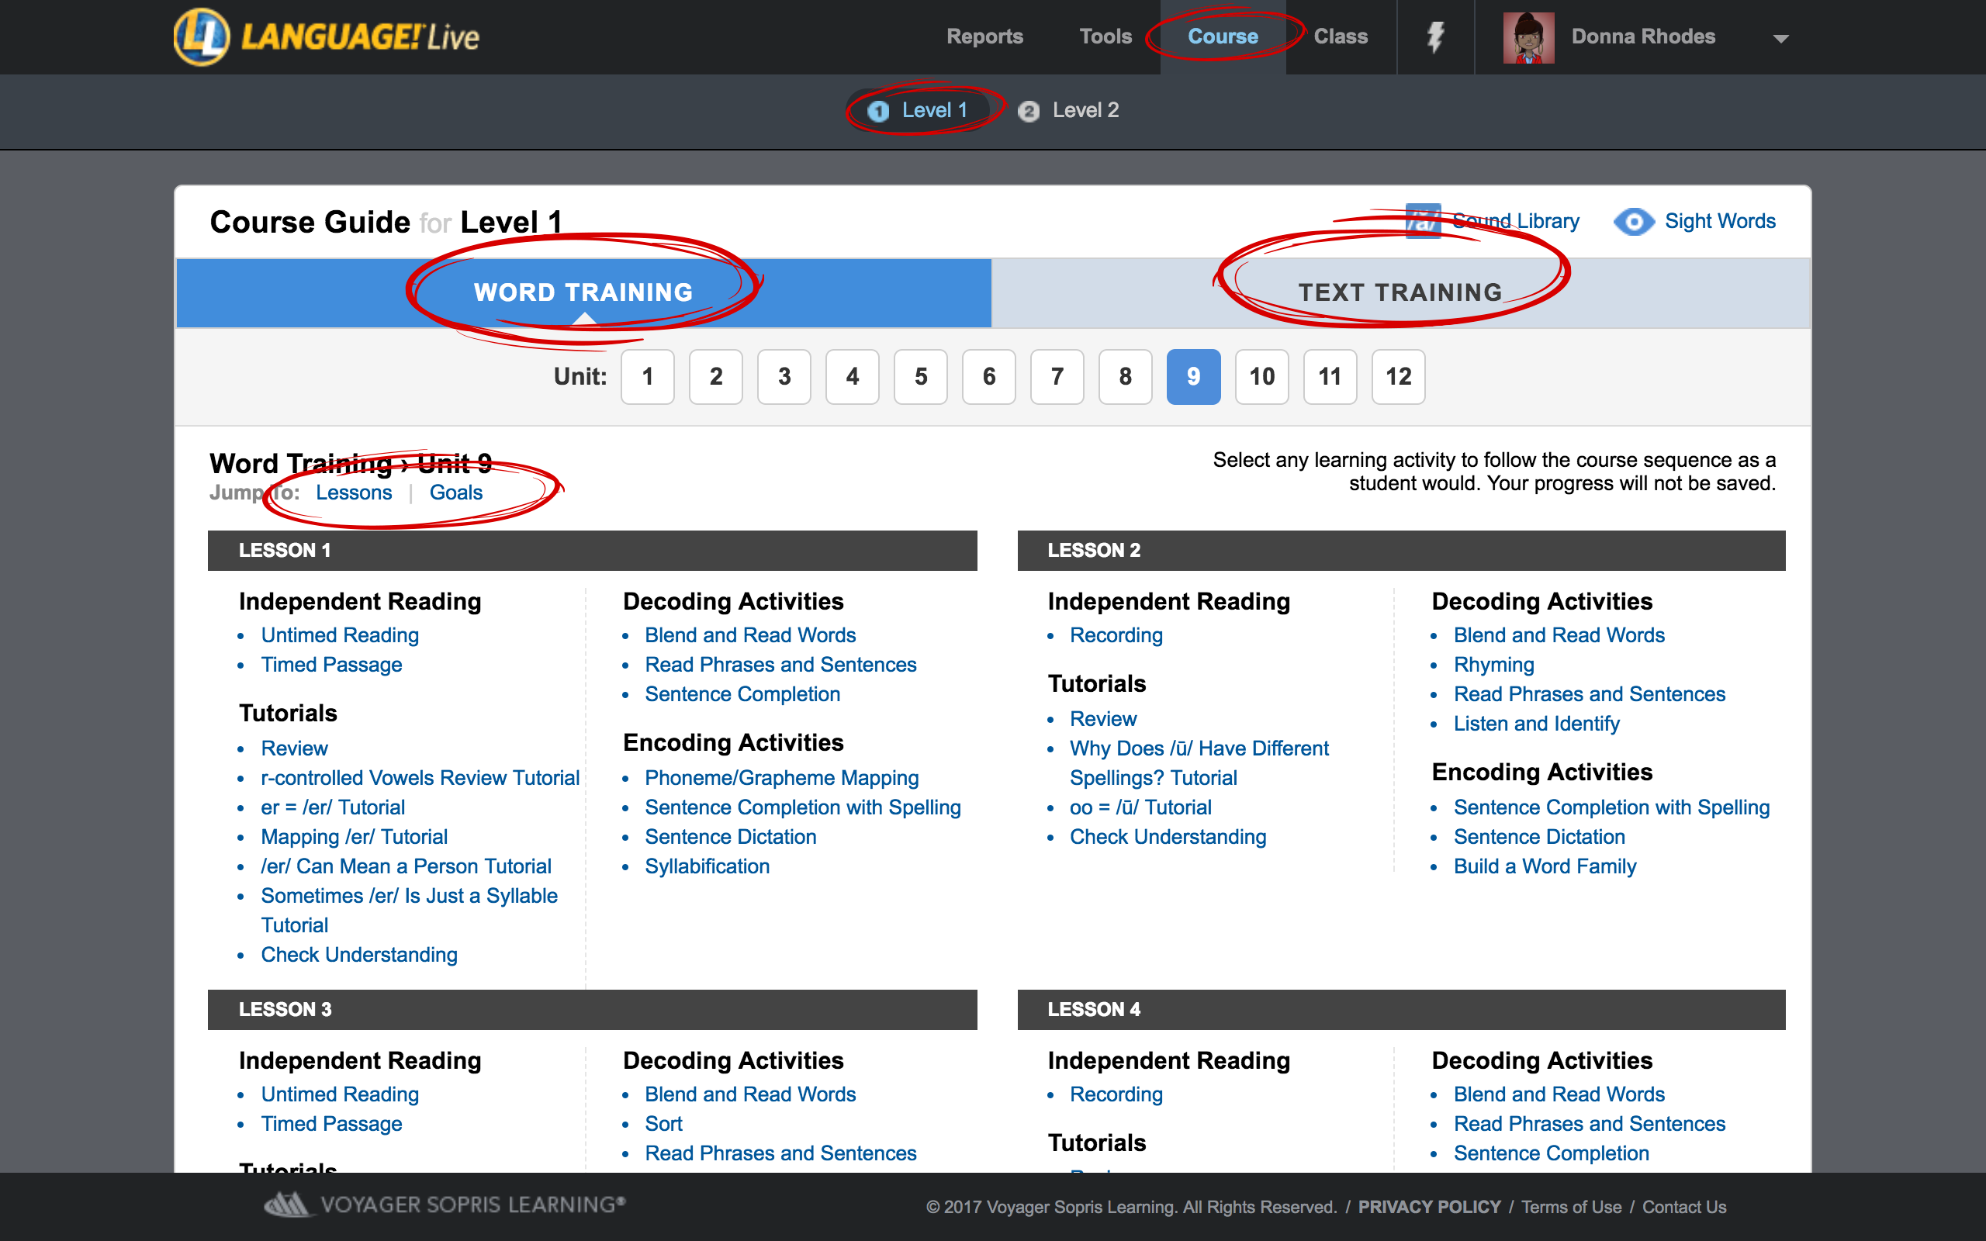This screenshot has height=1241, width=1986.
Task: Switch to Level 1
Action: click(919, 110)
